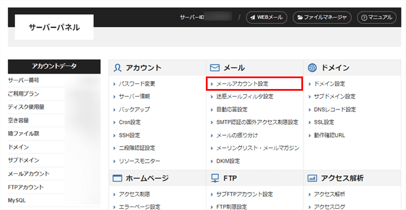
Task: Click ご利用プラン row label
Action: tap(23, 94)
